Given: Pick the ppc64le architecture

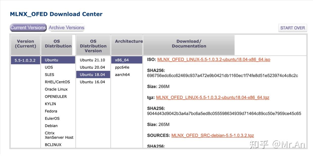Looking at the screenshot, I should (x=122, y=67).
